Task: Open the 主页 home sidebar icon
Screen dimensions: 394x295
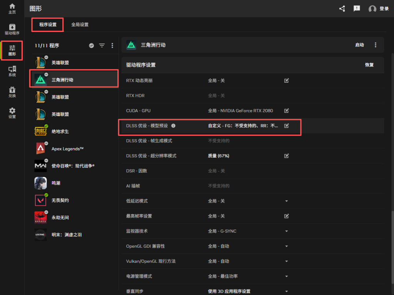Action: (12, 8)
